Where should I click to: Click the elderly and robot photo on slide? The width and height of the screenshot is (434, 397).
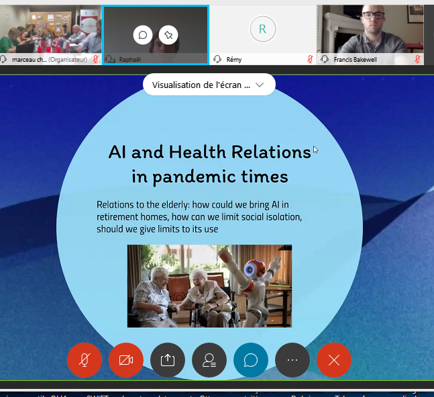pos(209,286)
